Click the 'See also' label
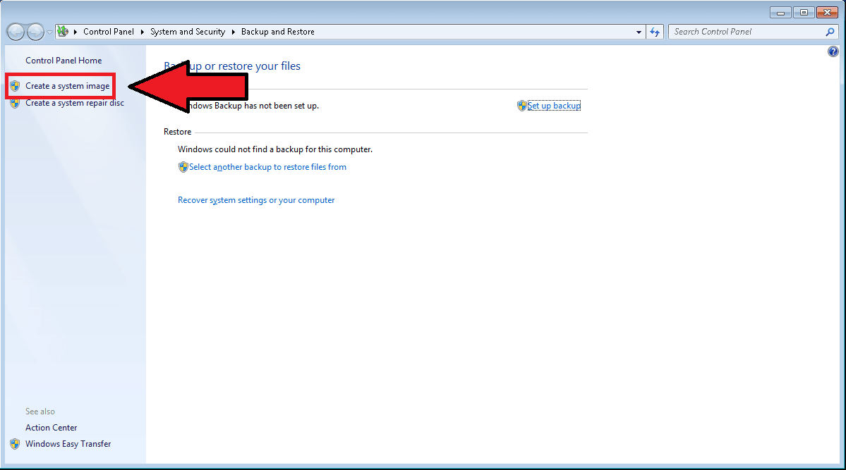 [40, 412]
